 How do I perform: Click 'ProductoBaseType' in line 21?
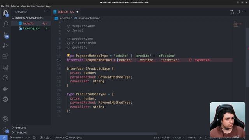[x=91, y=94]
